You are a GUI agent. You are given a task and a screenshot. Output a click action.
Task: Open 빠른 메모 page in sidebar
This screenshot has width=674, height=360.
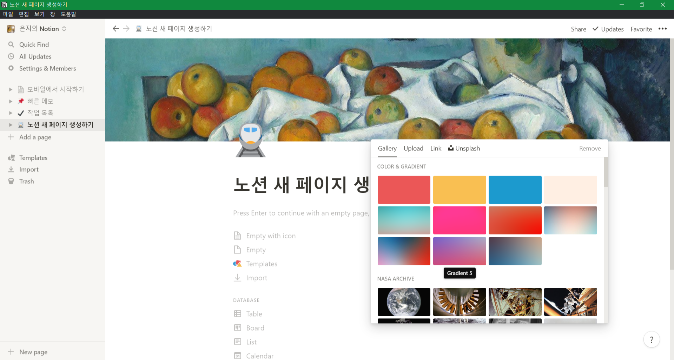[x=40, y=101]
